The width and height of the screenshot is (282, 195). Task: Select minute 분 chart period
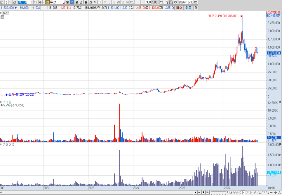[86, 2]
